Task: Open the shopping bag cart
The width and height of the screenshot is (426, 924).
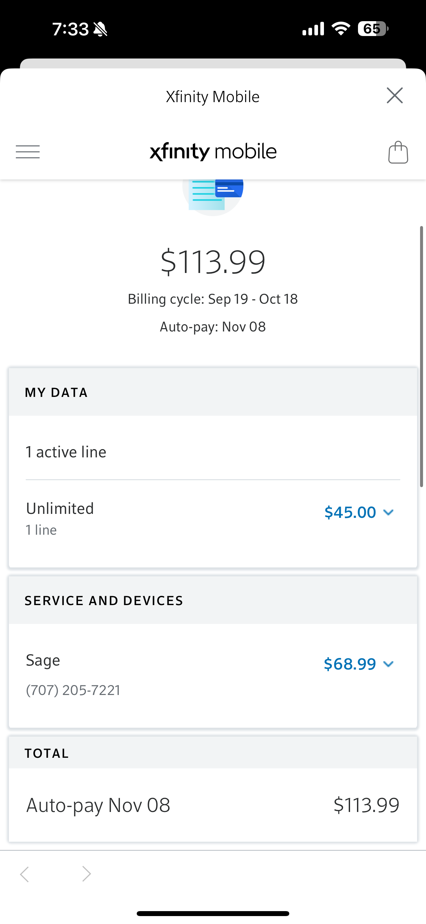Action: [x=398, y=152]
